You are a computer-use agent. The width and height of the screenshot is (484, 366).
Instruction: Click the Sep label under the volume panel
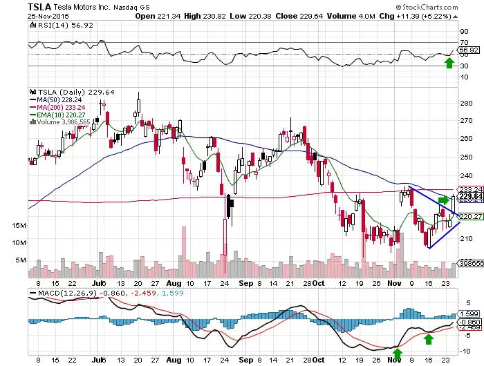click(246, 283)
